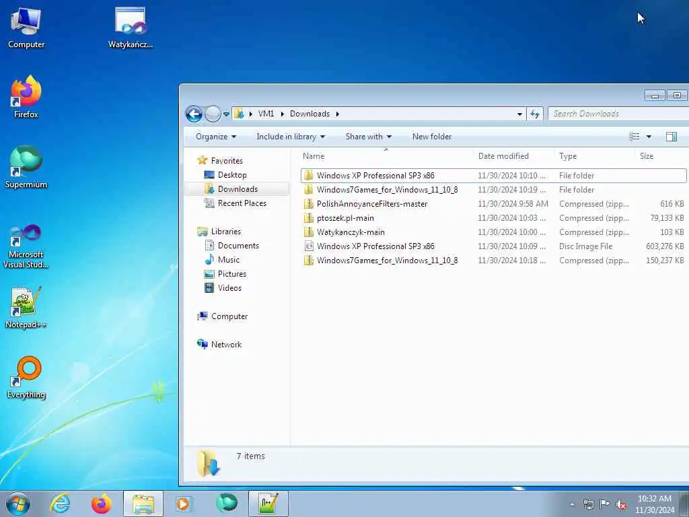Select the Notepad++ desktop shortcut
Screen dimensions: 689x517
pyautogui.click(x=26, y=308)
